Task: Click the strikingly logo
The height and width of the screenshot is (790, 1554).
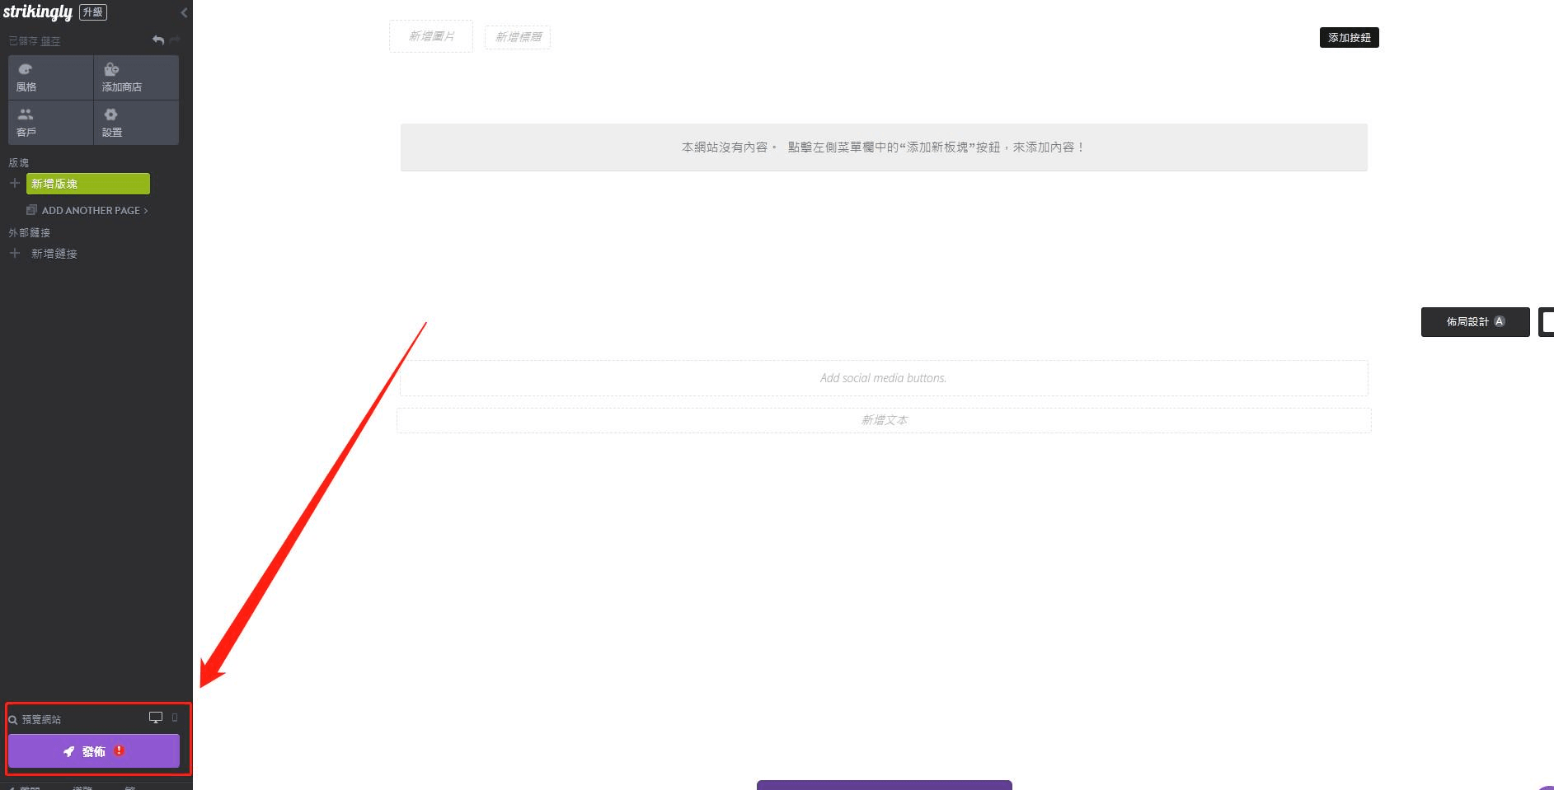Action: 39,12
